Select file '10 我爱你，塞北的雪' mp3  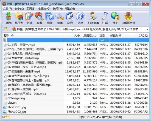click(29, 85)
